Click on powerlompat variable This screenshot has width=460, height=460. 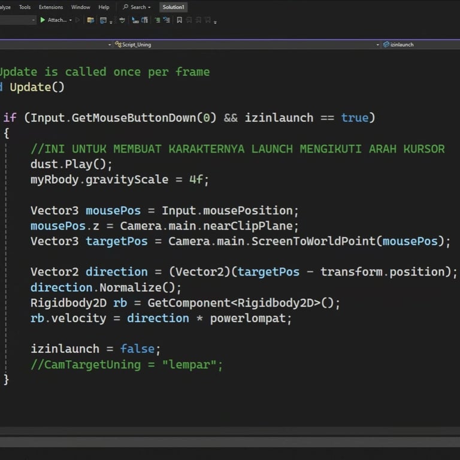[247, 318]
